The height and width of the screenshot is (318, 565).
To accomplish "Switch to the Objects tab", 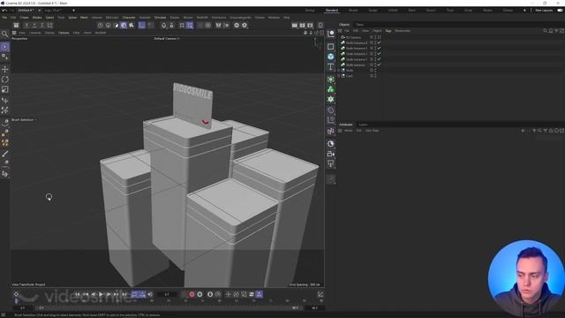I will (x=344, y=25).
